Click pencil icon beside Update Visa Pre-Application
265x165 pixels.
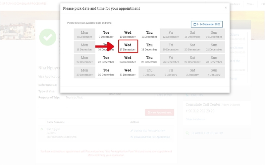[132, 131]
